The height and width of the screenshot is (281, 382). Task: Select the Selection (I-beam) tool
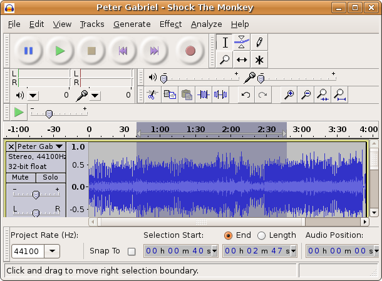(x=225, y=43)
